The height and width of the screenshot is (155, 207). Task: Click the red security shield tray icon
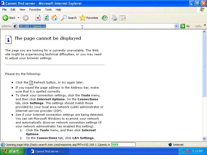tap(188, 151)
